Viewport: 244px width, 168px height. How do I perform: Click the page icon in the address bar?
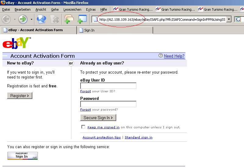coord(95,20)
